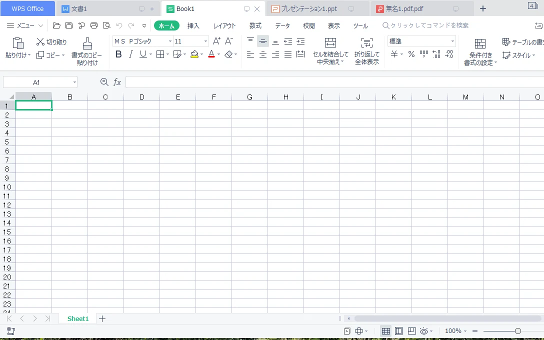Click the Open file folder icon

(56, 25)
